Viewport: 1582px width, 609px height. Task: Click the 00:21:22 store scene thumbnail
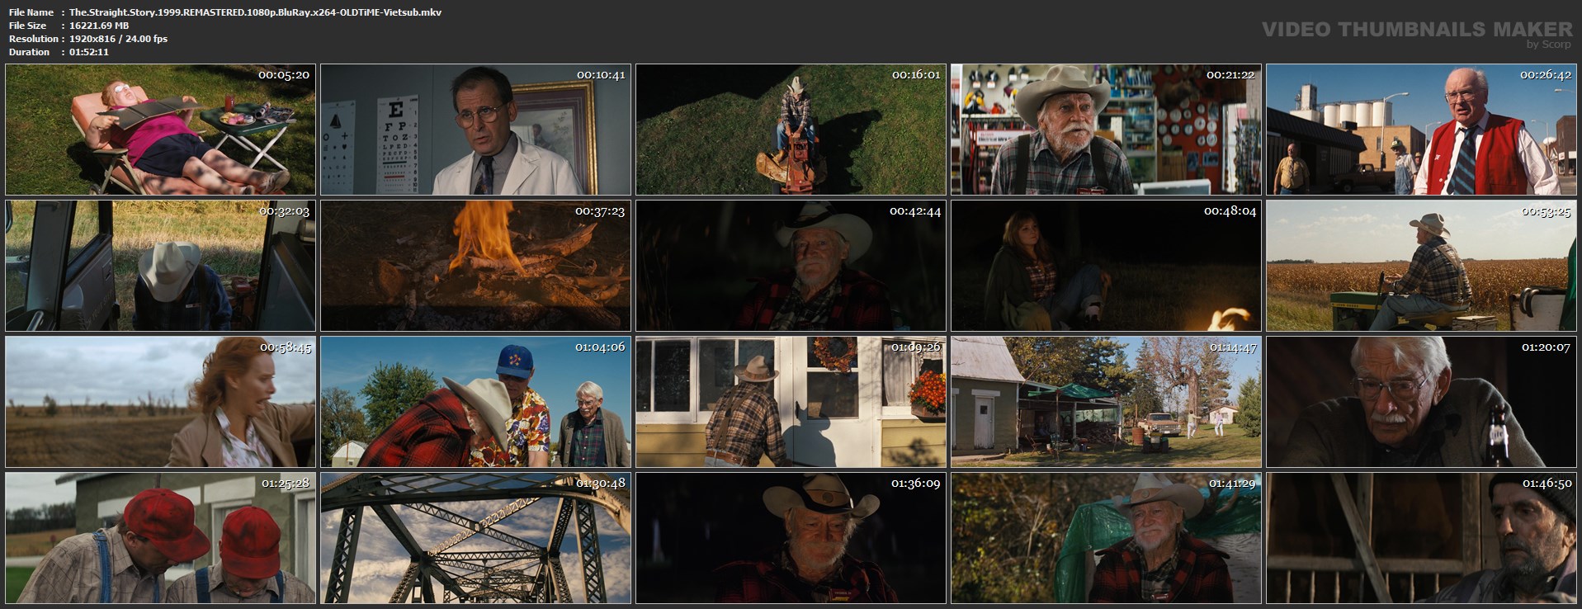[1106, 130]
